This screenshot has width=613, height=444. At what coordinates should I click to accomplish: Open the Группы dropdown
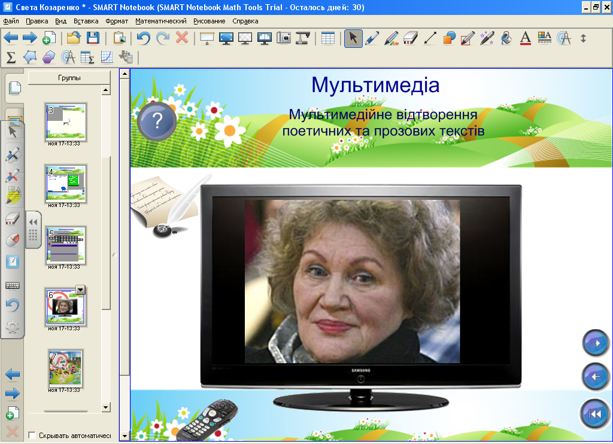tap(69, 78)
